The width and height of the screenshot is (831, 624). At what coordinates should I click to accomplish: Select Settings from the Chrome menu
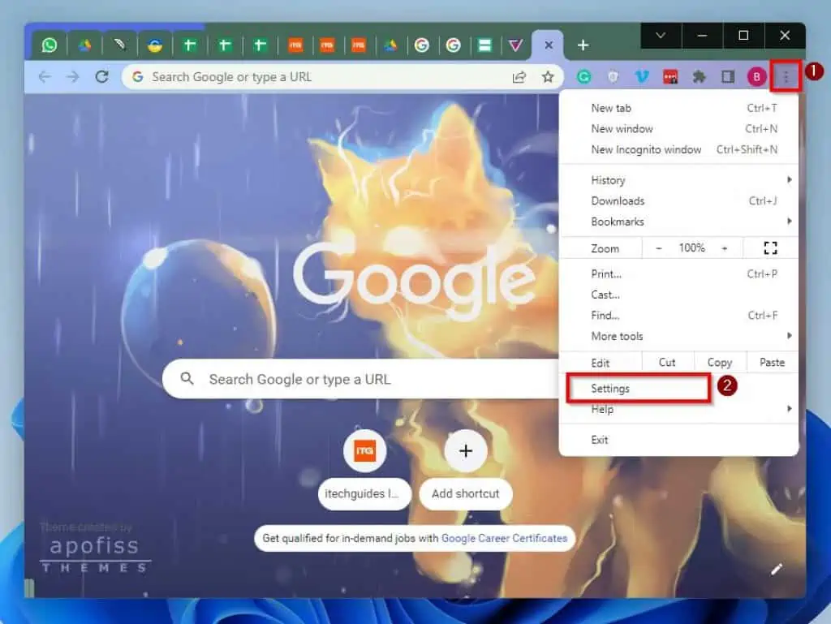tap(611, 388)
